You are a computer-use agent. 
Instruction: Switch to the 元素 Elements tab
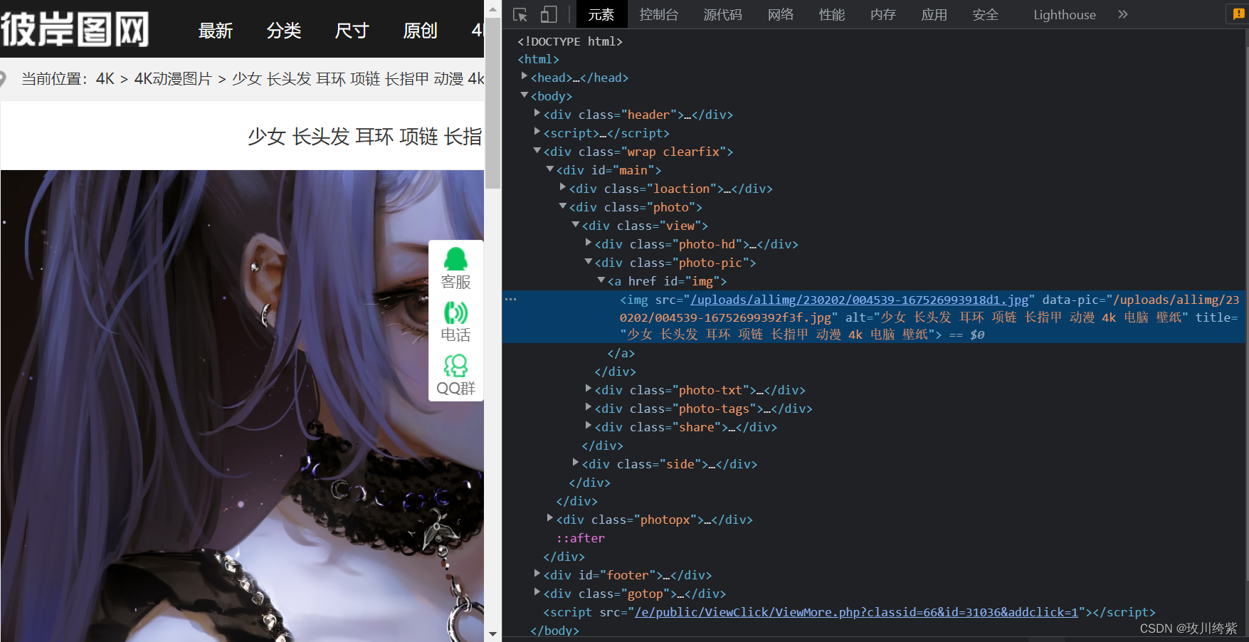click(601, 14)
